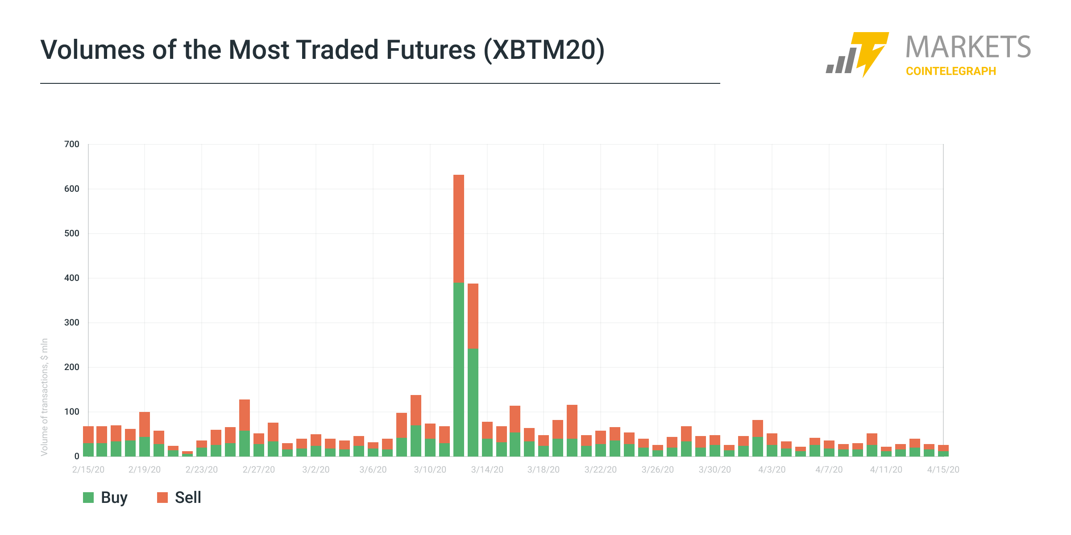Click the 2/15/20 x-axis date label

click(88, 469)
